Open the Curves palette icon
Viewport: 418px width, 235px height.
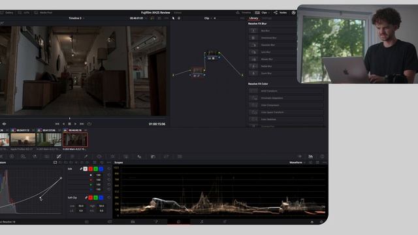coord(59,157)
